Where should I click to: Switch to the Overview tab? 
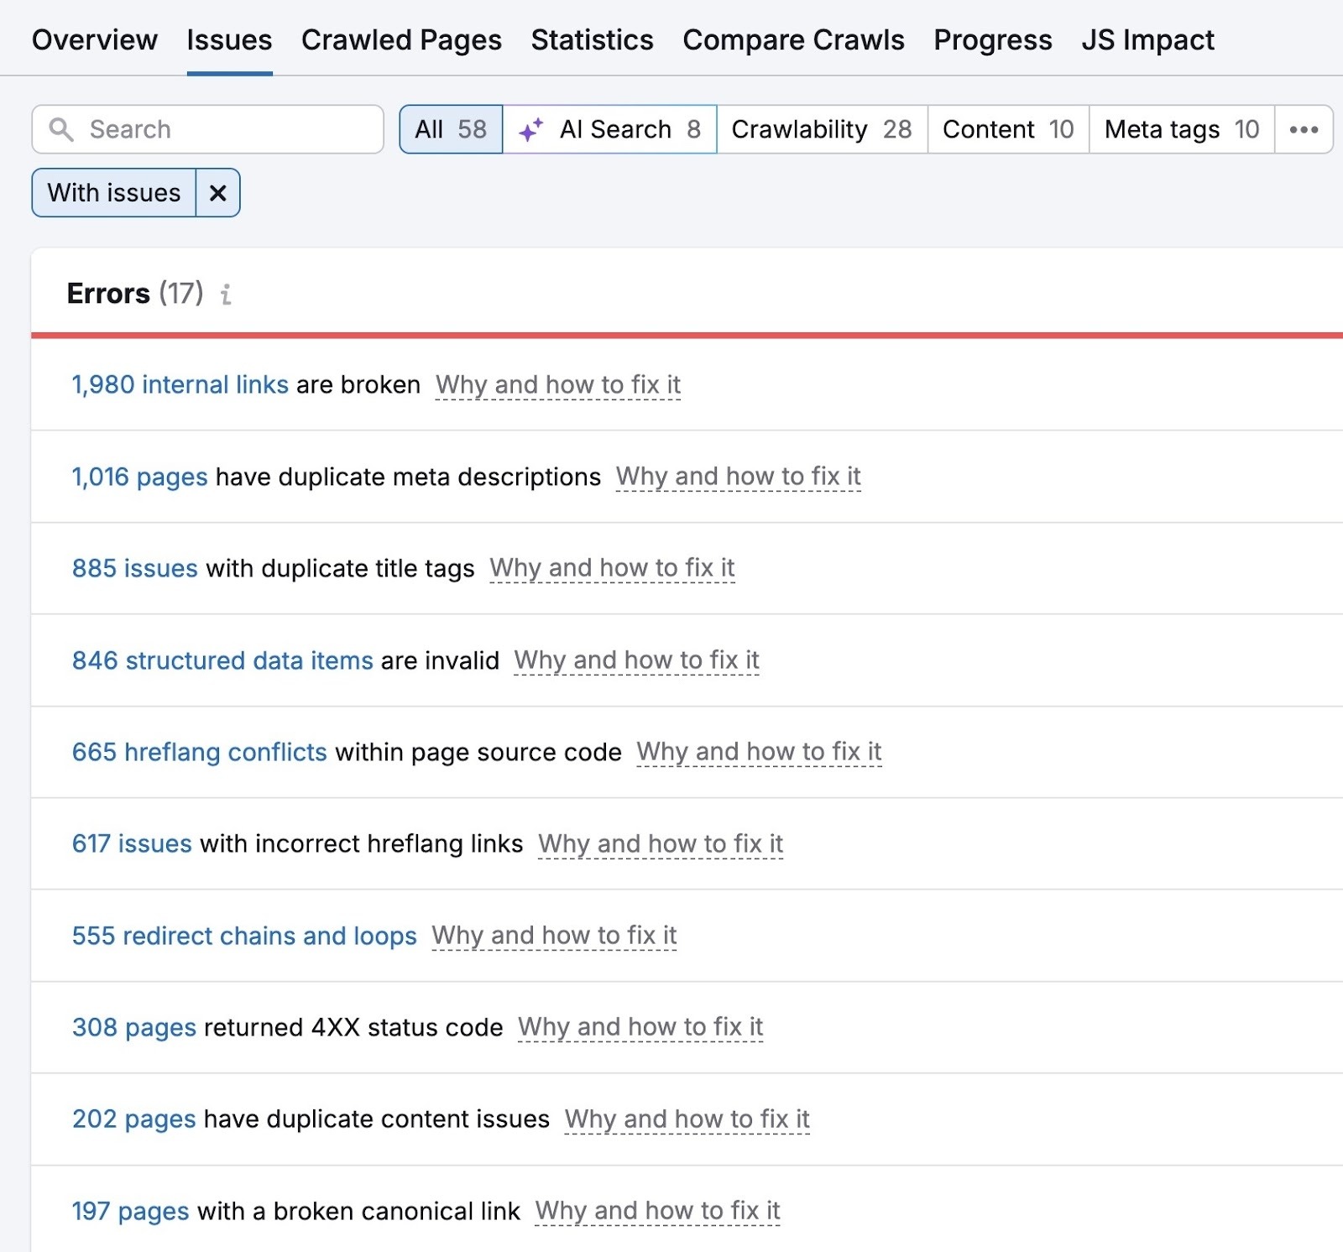tap(94, 39)
